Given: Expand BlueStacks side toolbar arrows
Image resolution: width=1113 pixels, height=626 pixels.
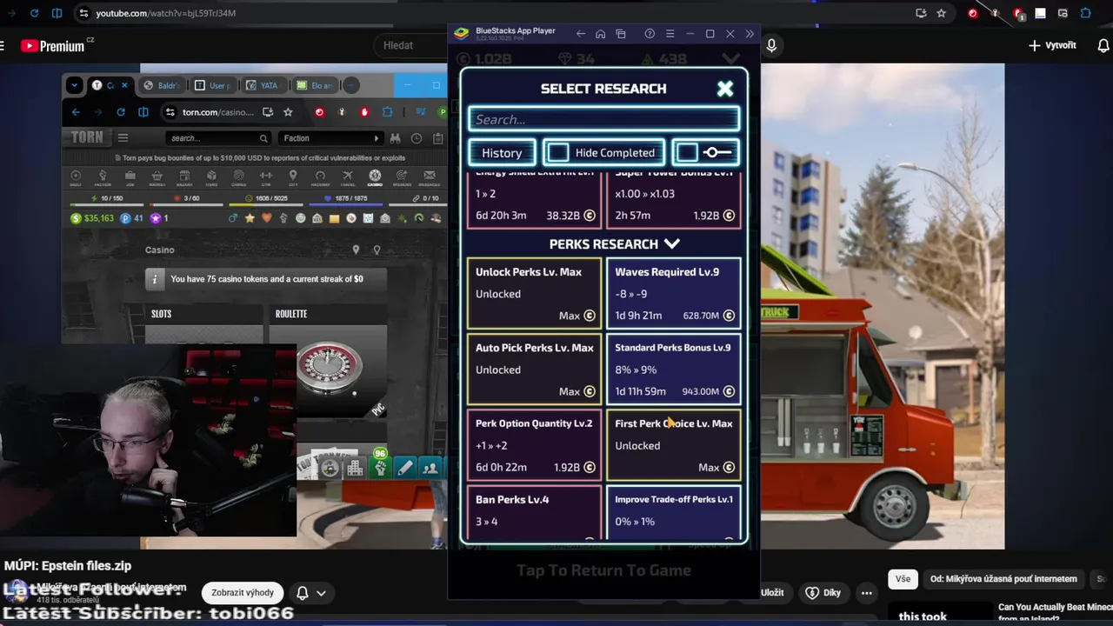Looking at the screenshot, I should coord(750,34).
